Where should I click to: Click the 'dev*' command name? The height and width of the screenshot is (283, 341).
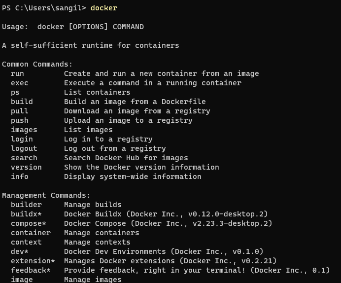coord(20,251)
